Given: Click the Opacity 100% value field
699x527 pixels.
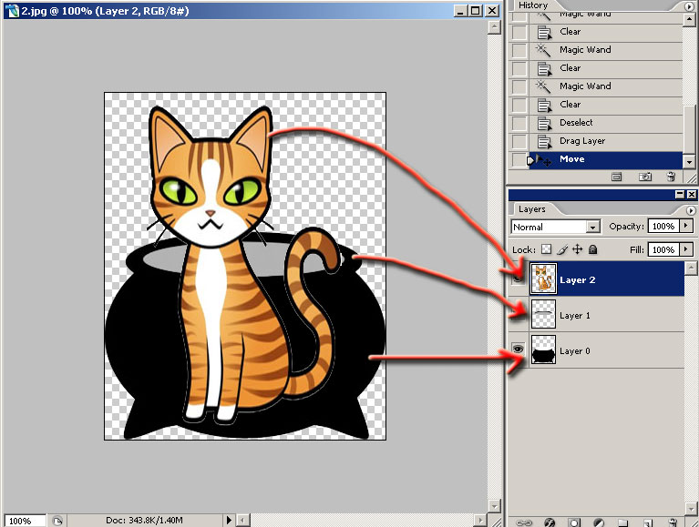Looking at the screenshot, I should [663, 226].
